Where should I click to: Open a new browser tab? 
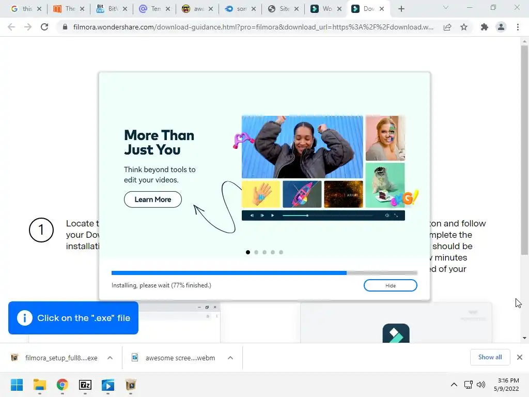coord(401,9)
